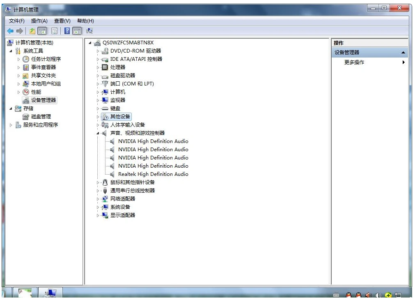Expand the 服务和应用程序 node
This screenshot has width=415, height=300.
click(x=11, y=125)
